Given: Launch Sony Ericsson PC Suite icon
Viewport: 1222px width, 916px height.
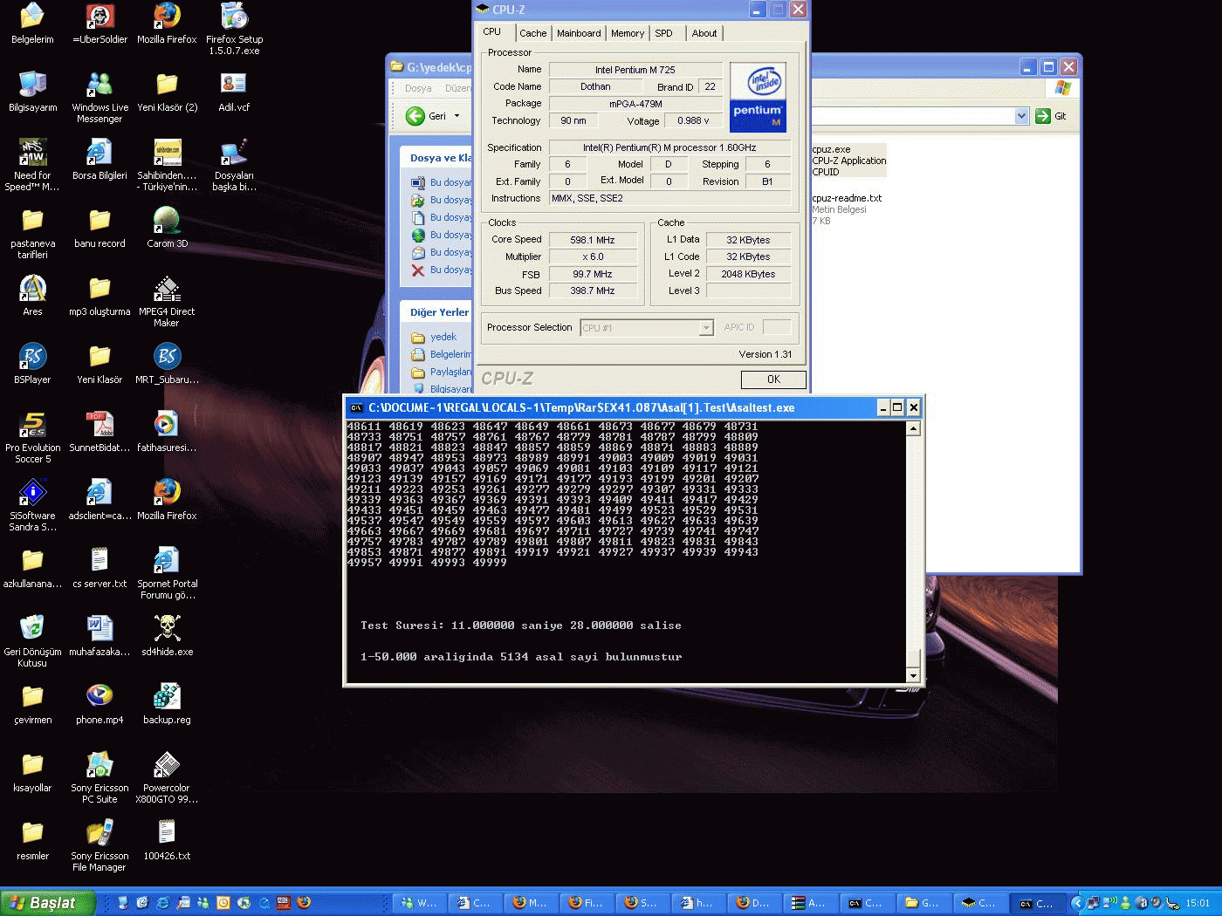Looking at the screenshot, I should coord(100,776).
